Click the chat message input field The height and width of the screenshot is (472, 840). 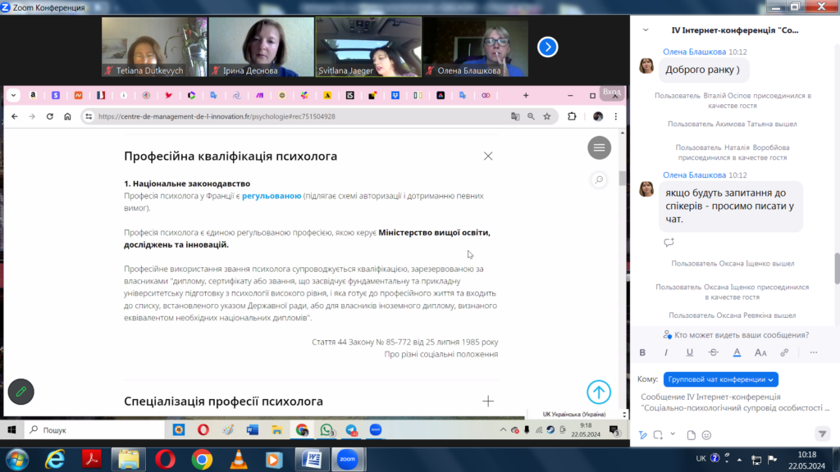click(x=734, y=402)
